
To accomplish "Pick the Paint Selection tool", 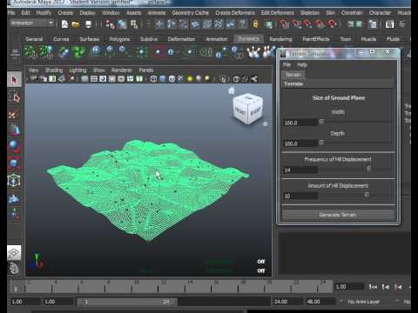I will tap(14, 114).
